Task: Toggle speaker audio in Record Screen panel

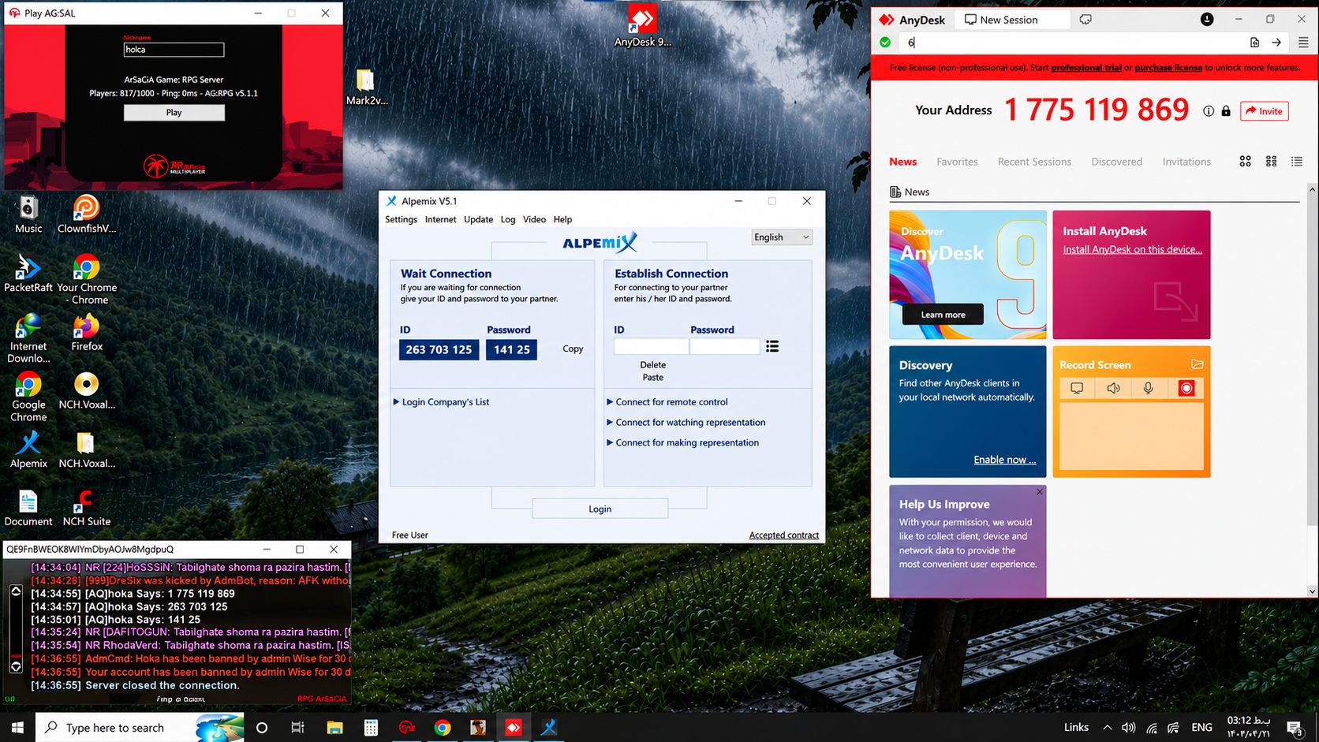Action: point(1113,388)
